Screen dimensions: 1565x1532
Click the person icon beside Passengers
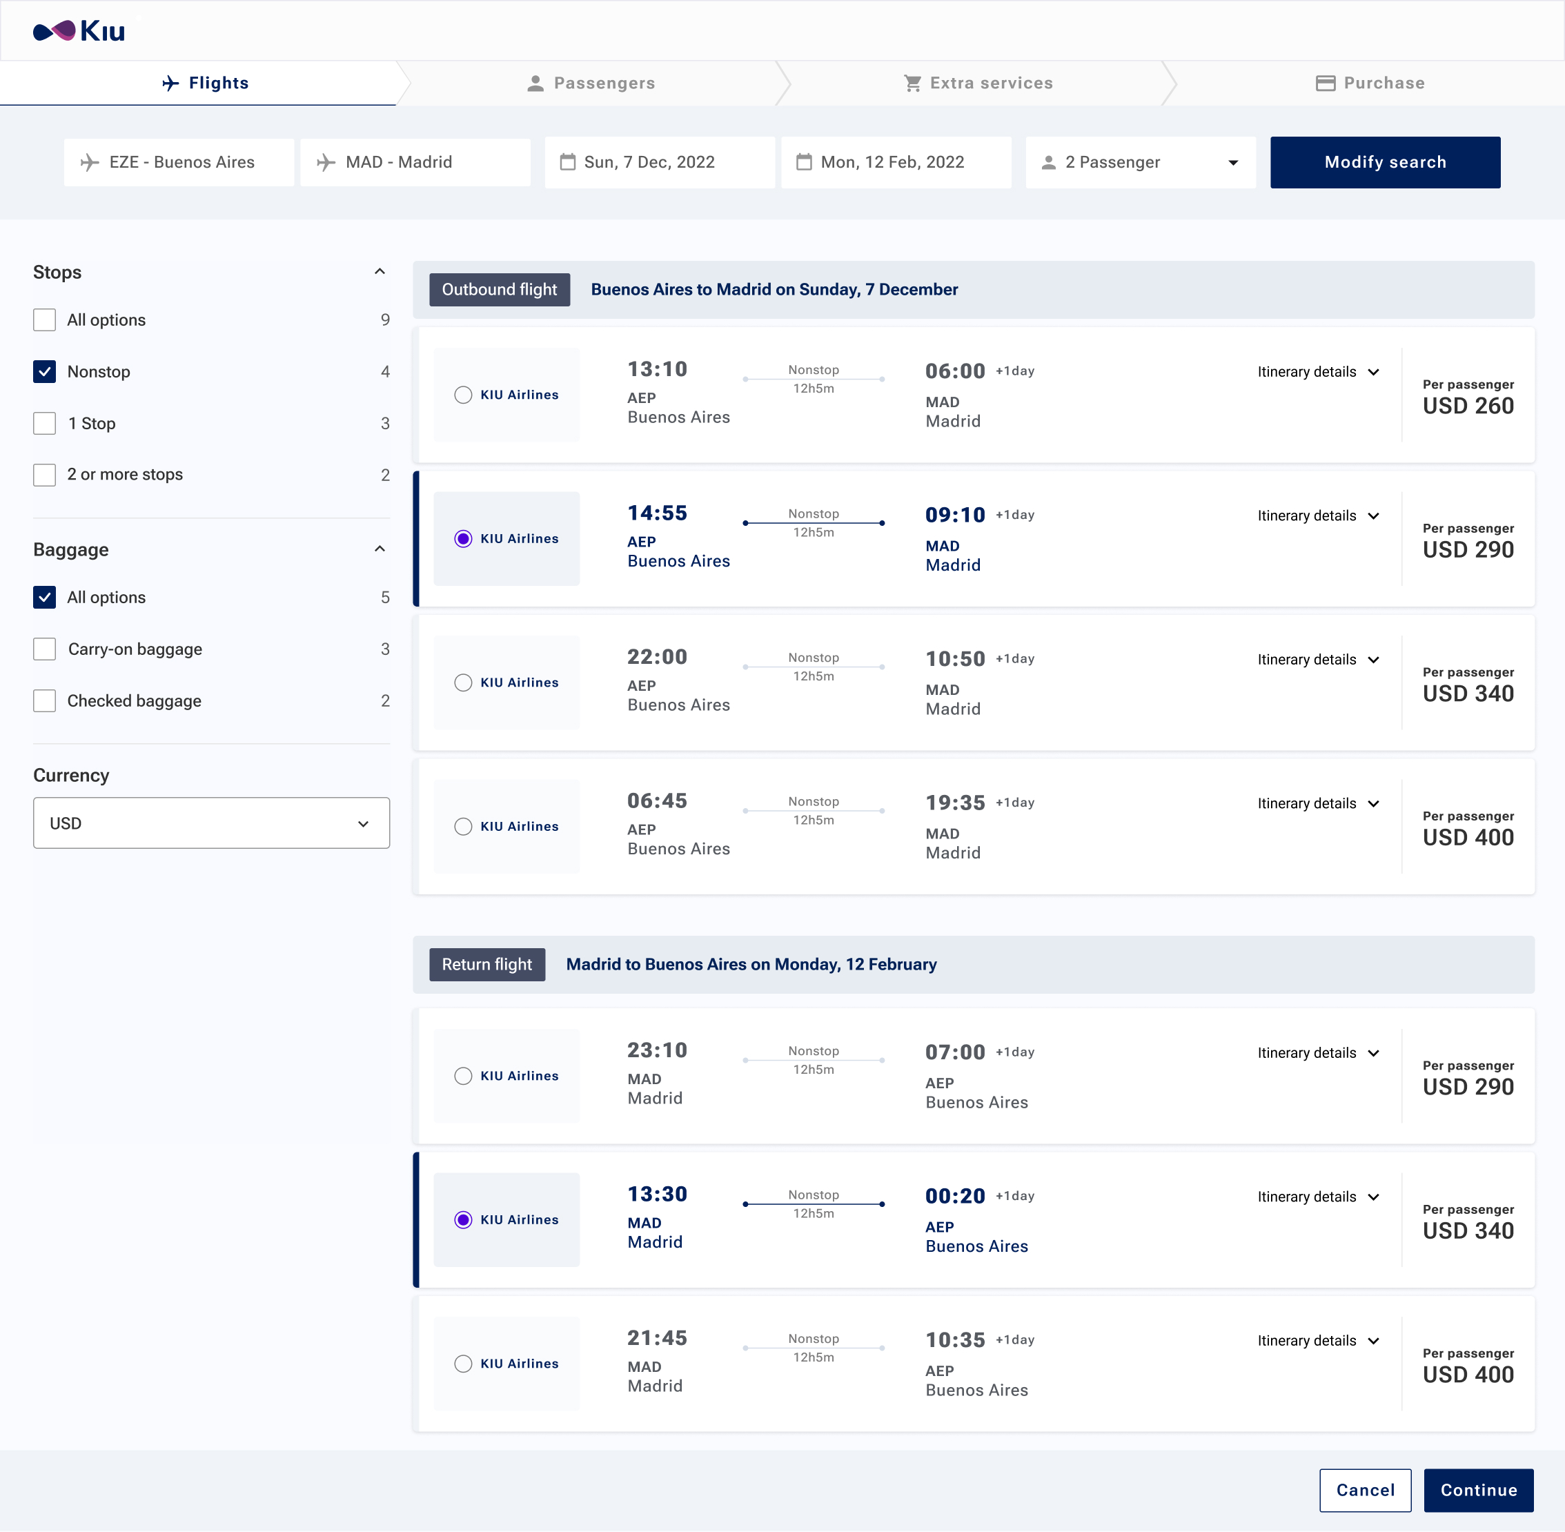tap(535, 84)
